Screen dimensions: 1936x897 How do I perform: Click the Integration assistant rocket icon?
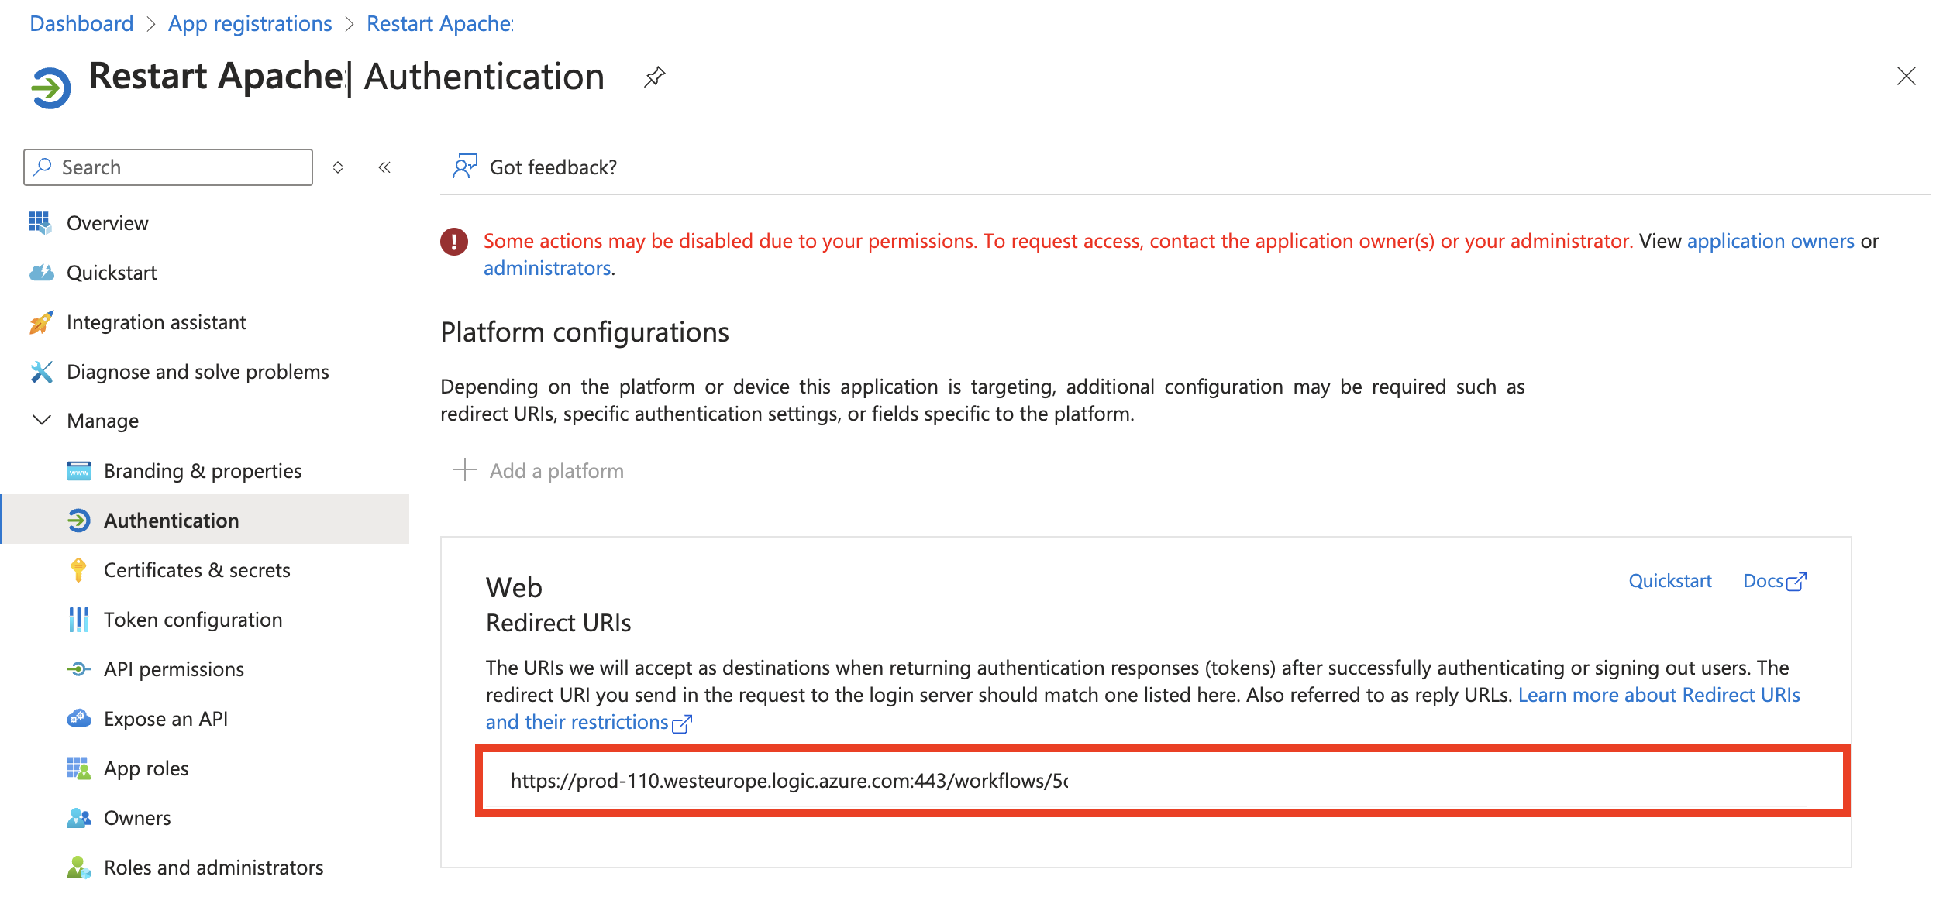click(x=42, y=322)
